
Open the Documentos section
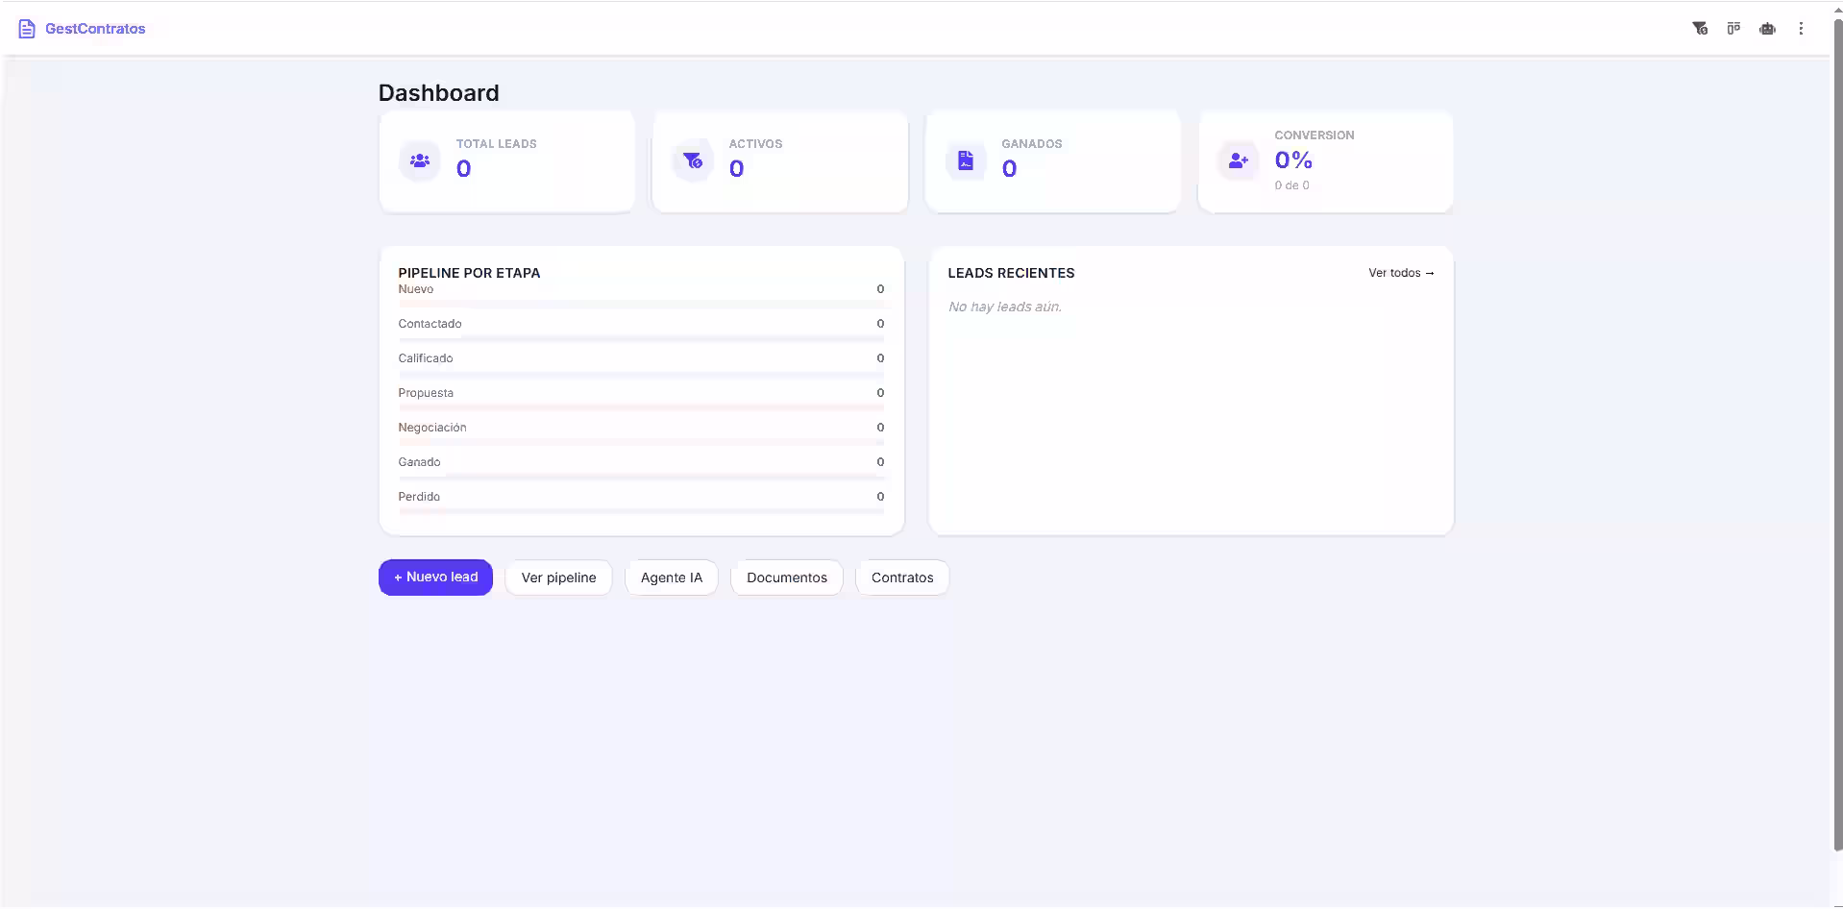pyautogui.click(x=786, y=577)
